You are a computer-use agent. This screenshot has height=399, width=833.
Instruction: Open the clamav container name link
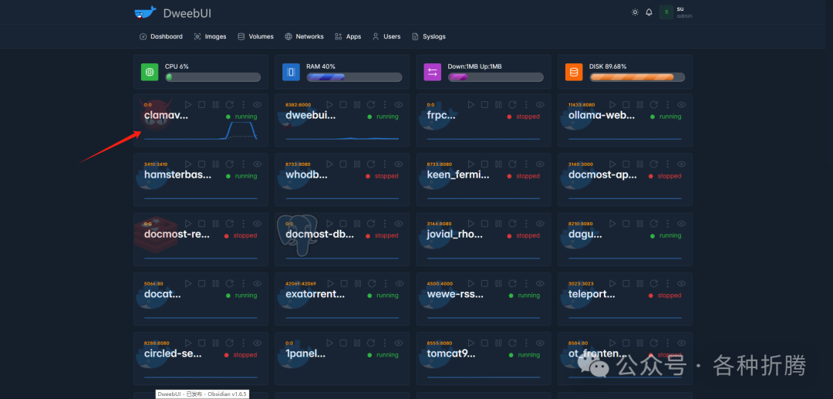pyautogui.click(x=167, y=115)
